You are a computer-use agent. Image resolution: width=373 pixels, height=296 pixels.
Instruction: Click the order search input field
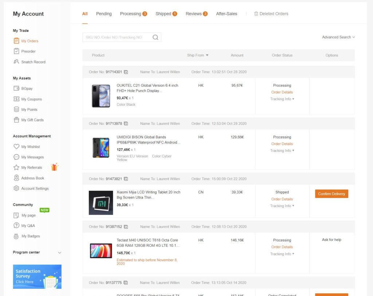tap(117, 37)
